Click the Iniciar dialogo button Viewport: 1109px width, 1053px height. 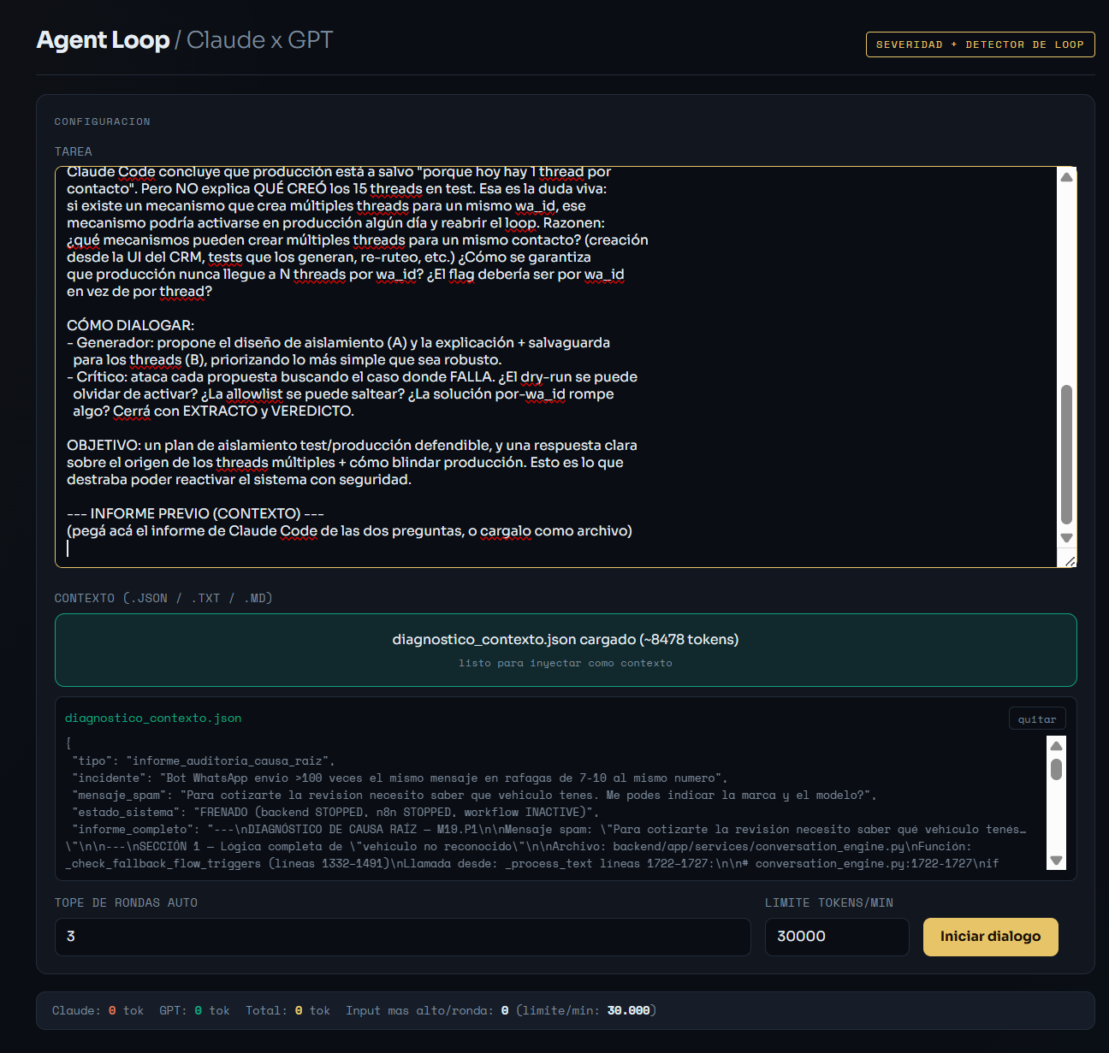(x=990, y=937)
